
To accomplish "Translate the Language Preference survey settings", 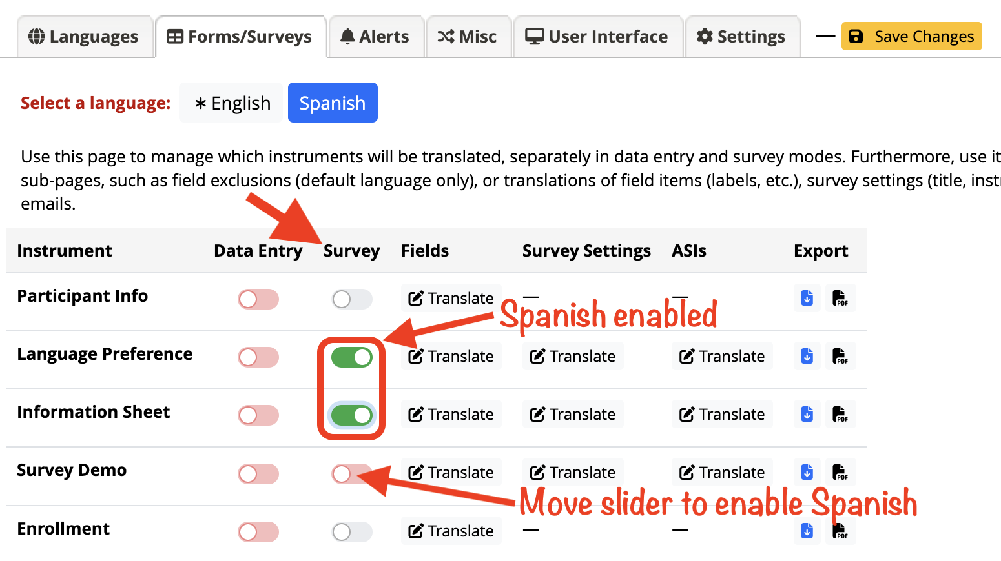I will pos(573,356).
